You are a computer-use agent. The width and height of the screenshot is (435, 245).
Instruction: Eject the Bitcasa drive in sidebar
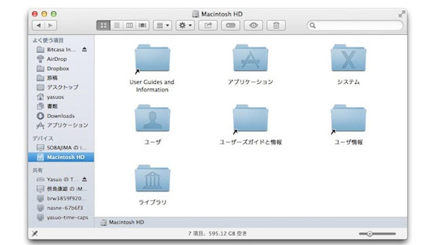tap(84, 50)
